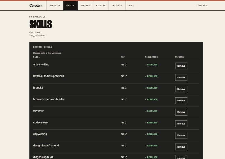The image size is (225, 159).
Task: Remove the copywriting skill
Action: pyautogui.click(x=181, y=135)
